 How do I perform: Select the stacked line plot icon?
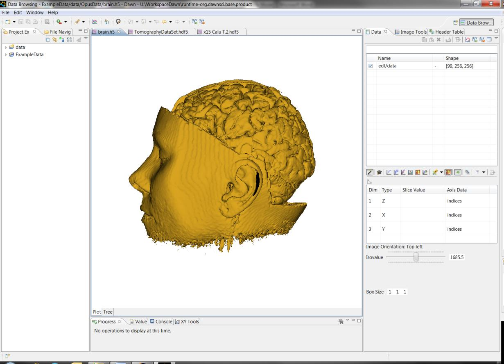[x=396, y=172]
